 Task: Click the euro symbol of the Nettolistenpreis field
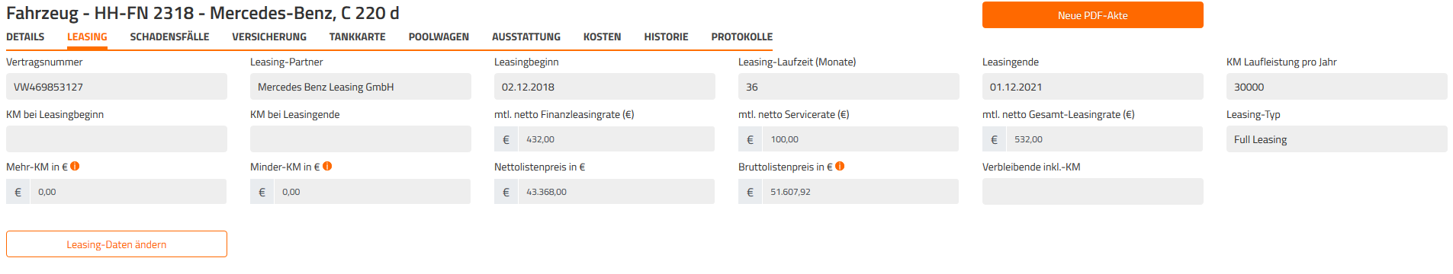[506, 192]
